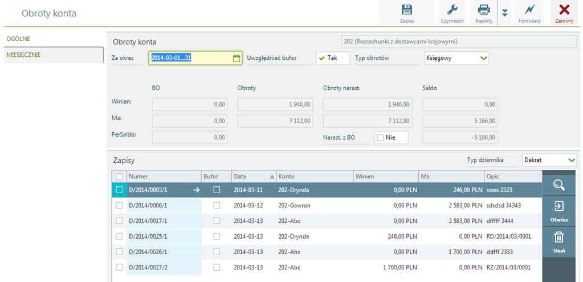Open the Typ dziennika Dekret dropdown
This screenshot has height=282, width=583.
[x=549, y=160]
